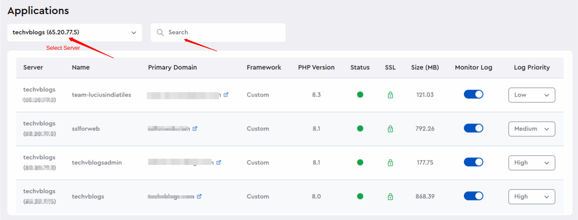Click the Monitor Log column header
This screenshot has width=578, height=220.
pos(474,67)
